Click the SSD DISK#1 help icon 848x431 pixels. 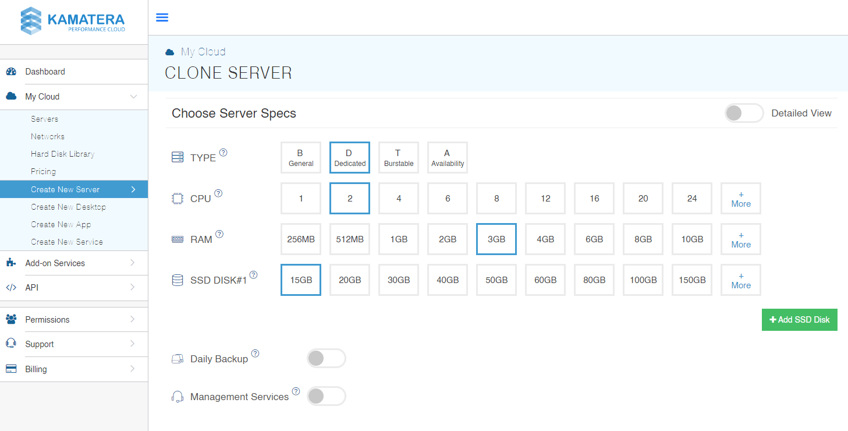pyautogui.click(x=253, y=275)
